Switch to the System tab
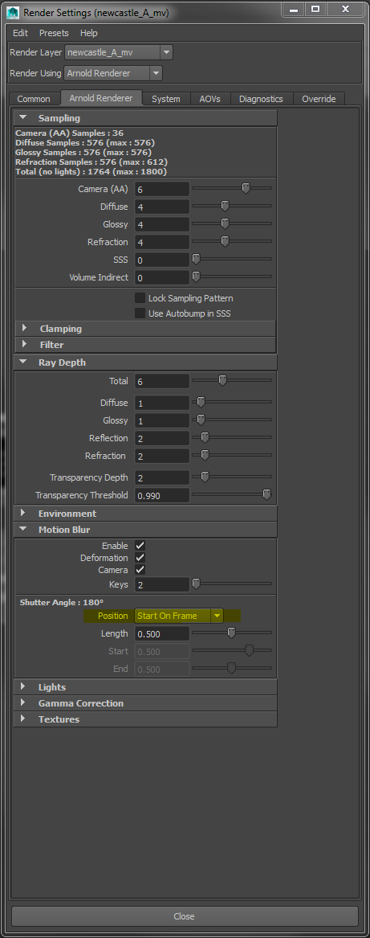The height and width of the screenshot is (938, 370). (x=165, y=99)
